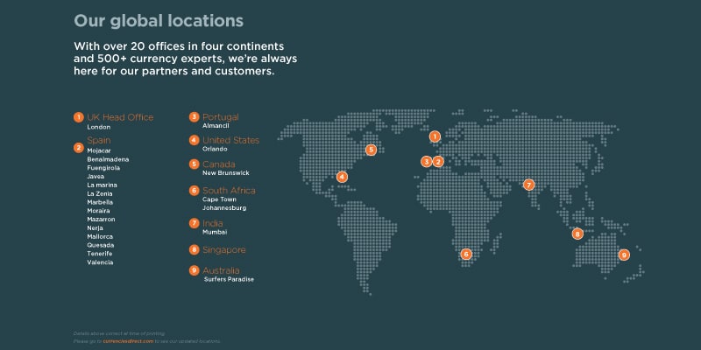Select the UK Head Office heading
This screenshot has height=350, width=701.
(x=120, y=117)
